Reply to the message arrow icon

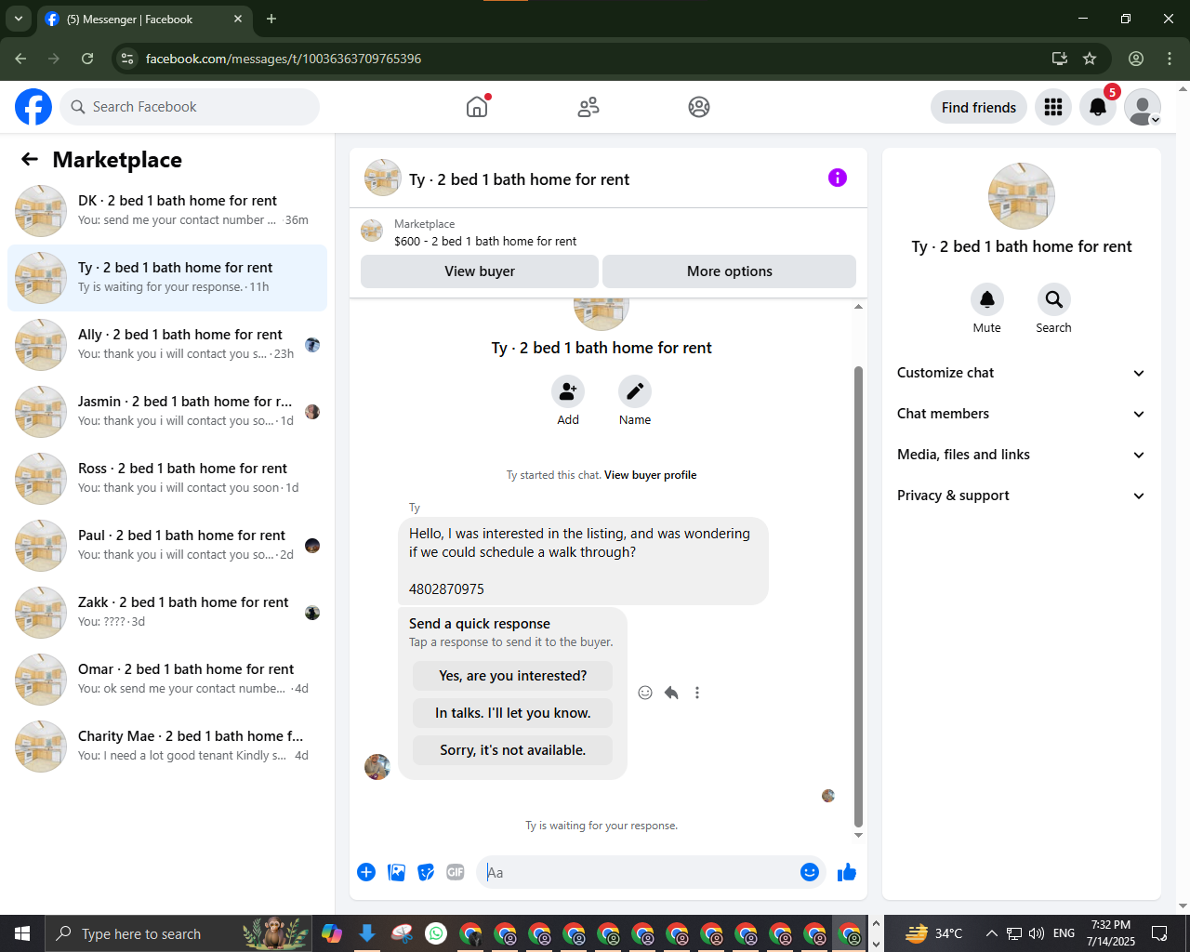[671, 693]
